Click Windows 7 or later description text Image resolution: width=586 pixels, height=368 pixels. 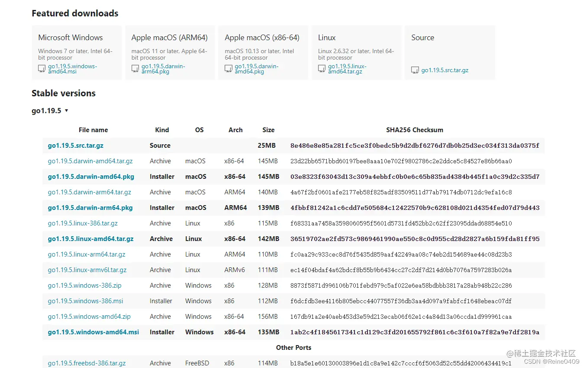click(75, 54)
